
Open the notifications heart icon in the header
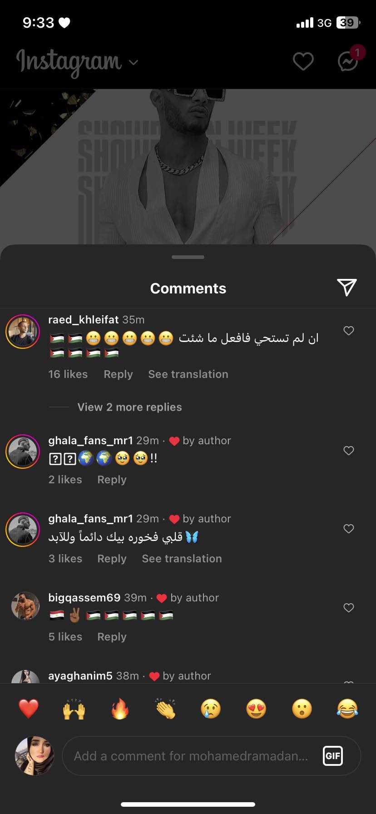(x=303, y=61)
